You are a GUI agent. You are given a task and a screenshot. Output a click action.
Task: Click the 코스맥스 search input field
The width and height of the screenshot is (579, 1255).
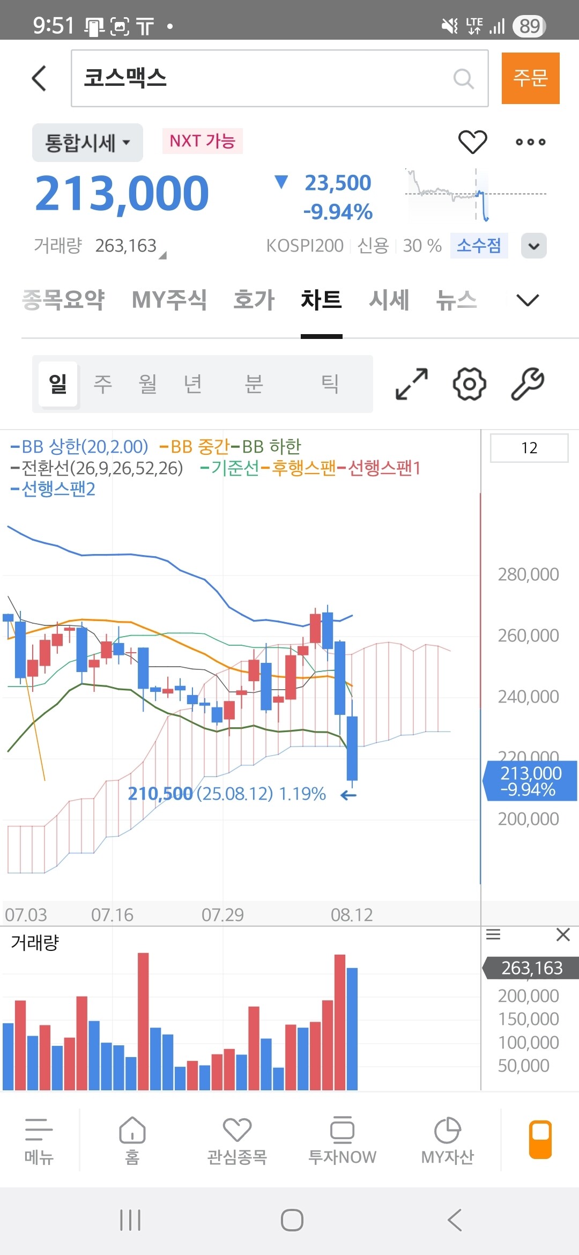pos(263,78)
